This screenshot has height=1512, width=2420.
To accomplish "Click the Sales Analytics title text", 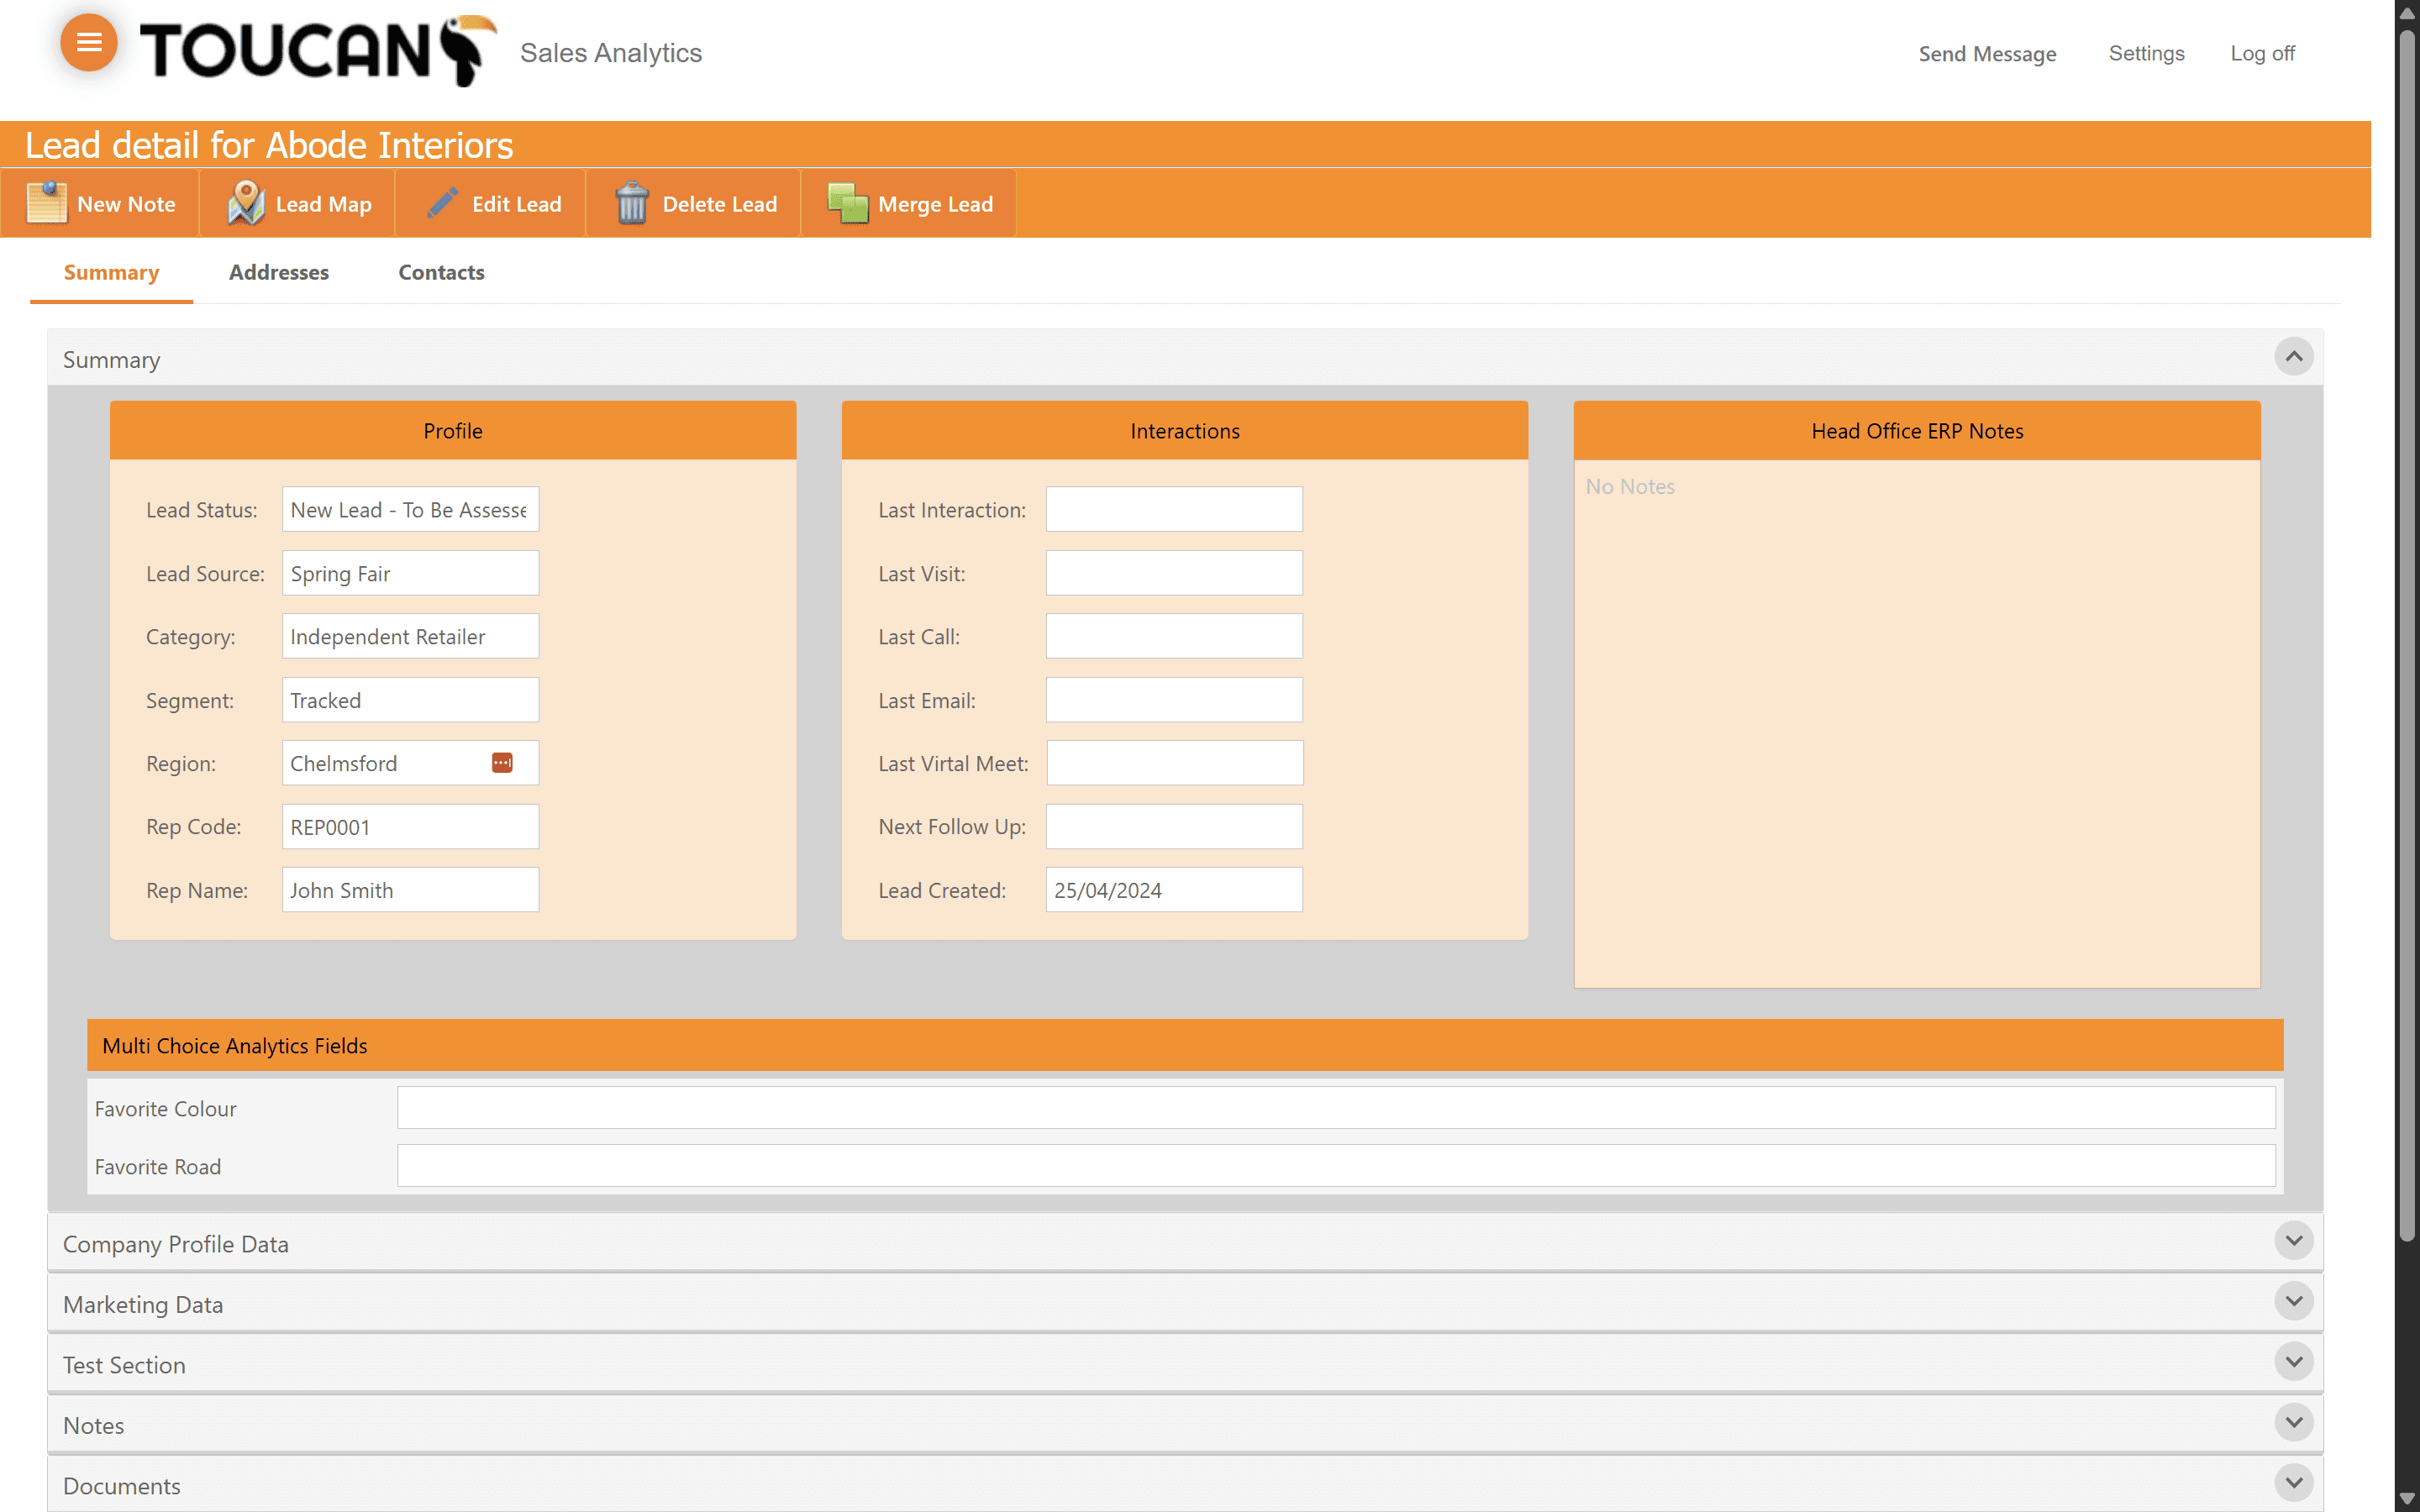I will [611, 53].
